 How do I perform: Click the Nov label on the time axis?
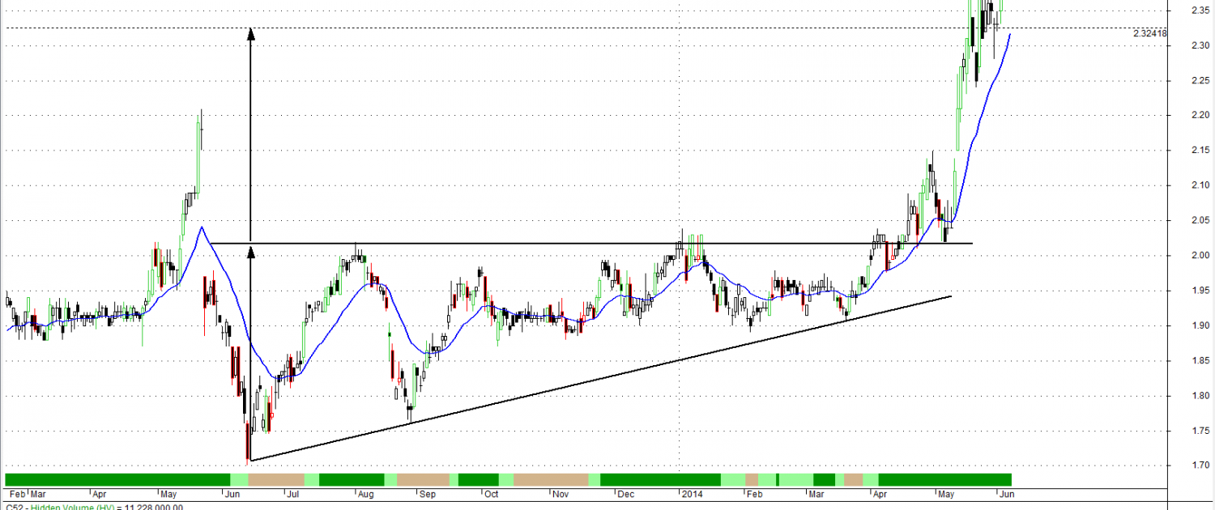tap(560, 493)
